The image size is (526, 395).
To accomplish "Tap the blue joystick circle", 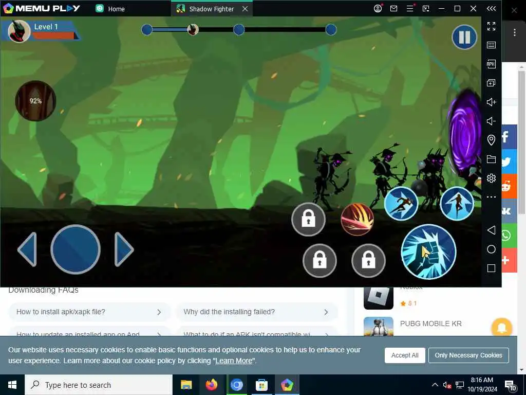I will click(x=76, y=249).
